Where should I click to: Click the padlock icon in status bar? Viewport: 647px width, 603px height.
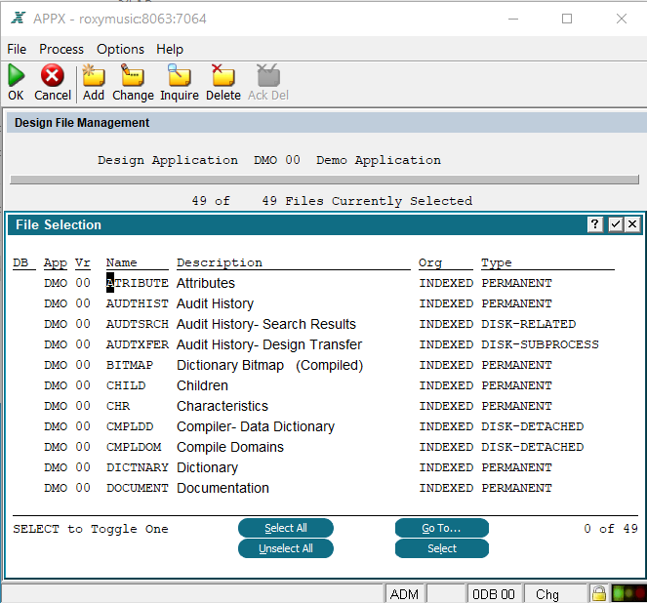tap(599, 594)
